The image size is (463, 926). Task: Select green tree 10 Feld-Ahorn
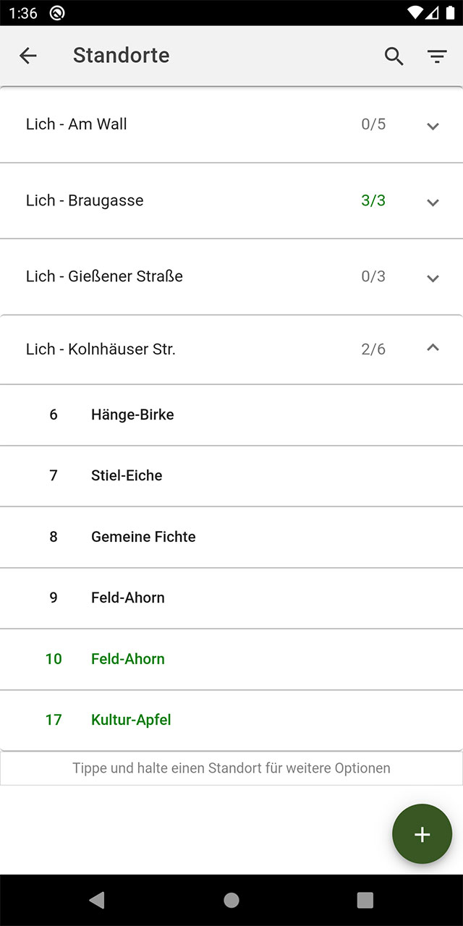coord(231,659)
